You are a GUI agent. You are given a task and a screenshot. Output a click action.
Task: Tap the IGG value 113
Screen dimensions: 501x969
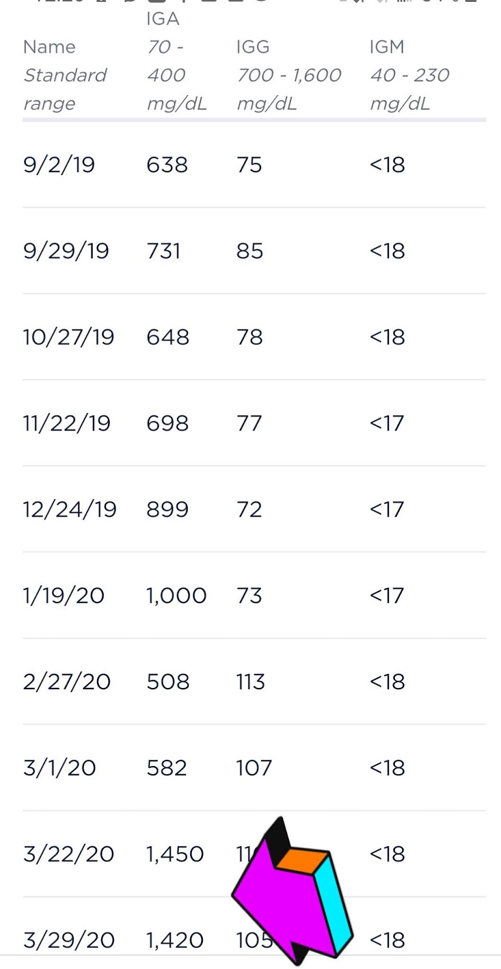(x=250, y=682)
